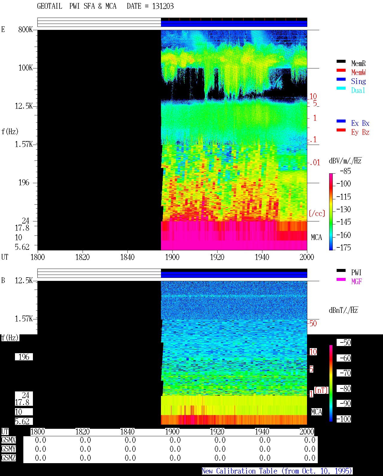
Task: Click the blue Ex Bx legend swatch
Action: [x=341, y=121]
